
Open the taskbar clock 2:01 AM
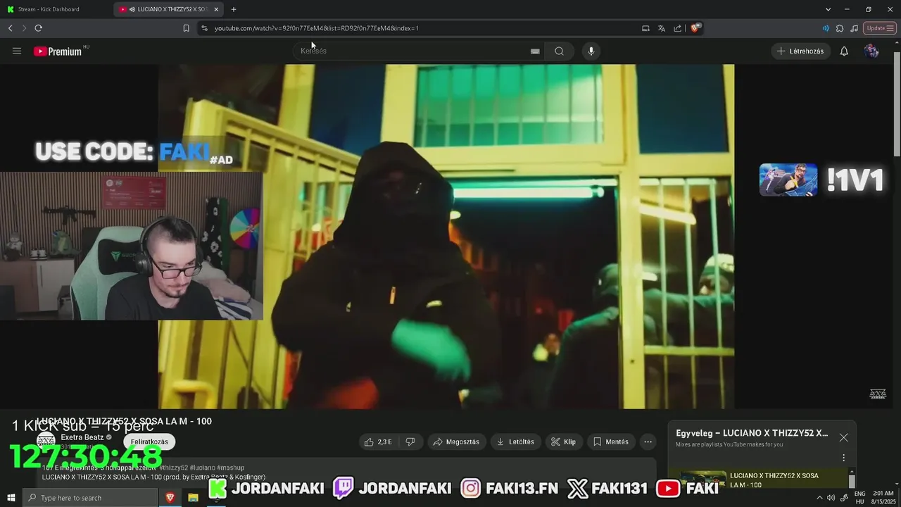pos(882,498)
